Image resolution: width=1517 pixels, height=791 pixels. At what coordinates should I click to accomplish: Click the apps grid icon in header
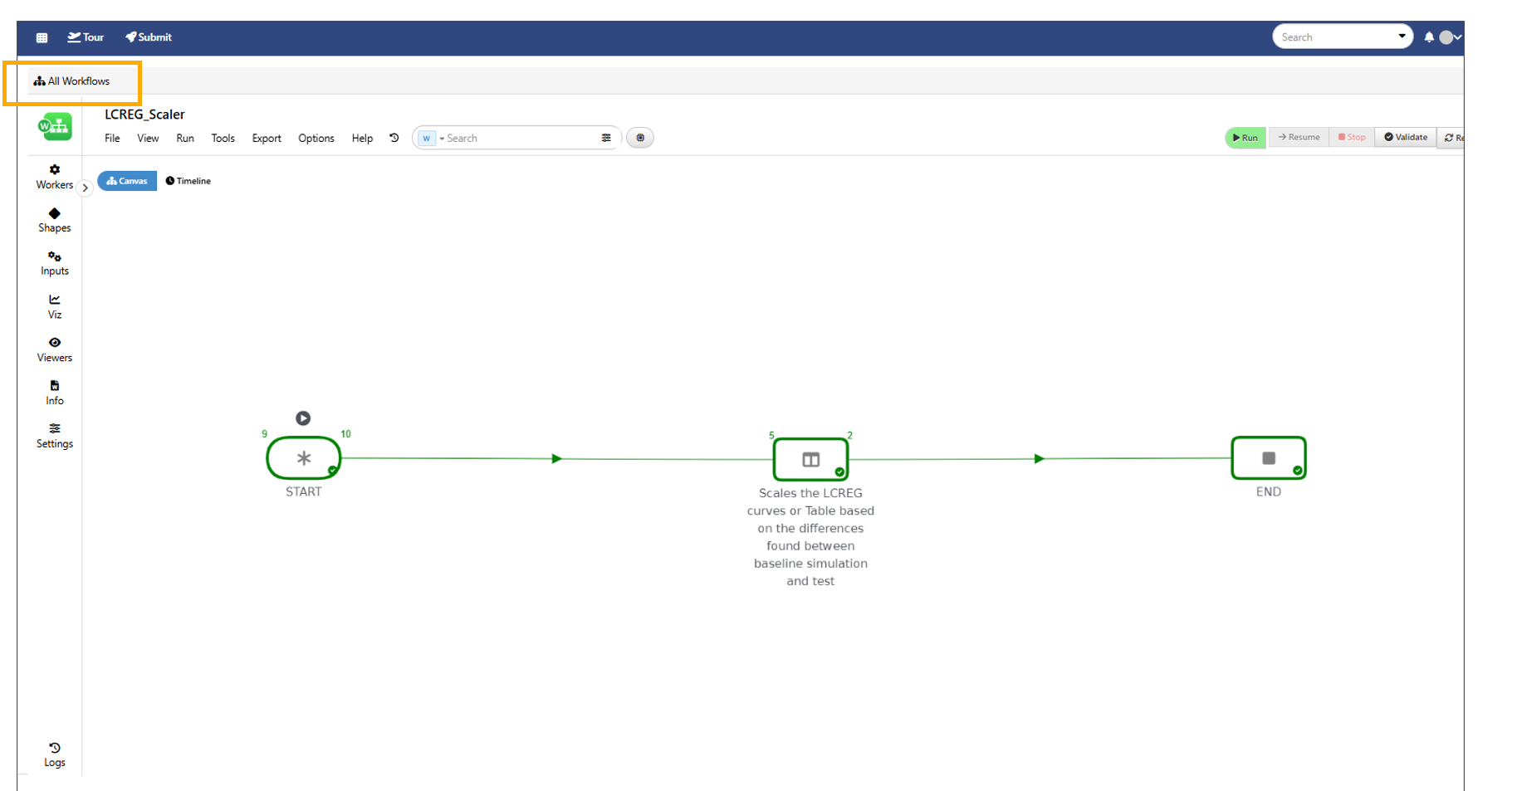tap(42, 37)
